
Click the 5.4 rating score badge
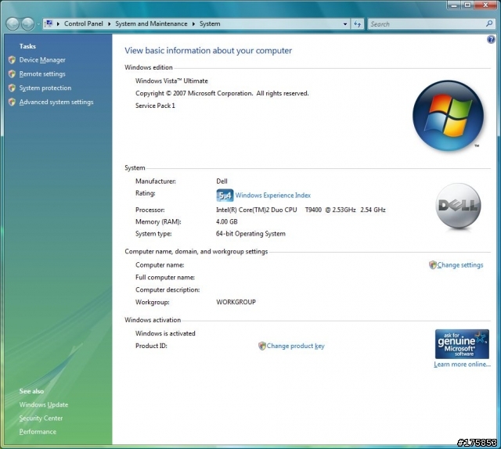coord(225,196)
